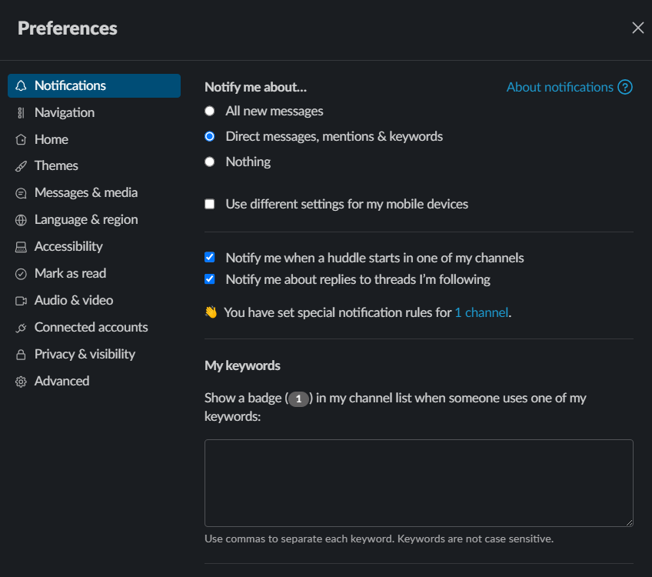The width and height of the screenshot is (652, 577).
Task: Click the Accessibility keyboard icon
Action: pyautogui.click(x=21, y=247)
